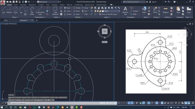195x109 pixels.
Task: Click the Symbol annotation tool
Action: pos(134,11)
